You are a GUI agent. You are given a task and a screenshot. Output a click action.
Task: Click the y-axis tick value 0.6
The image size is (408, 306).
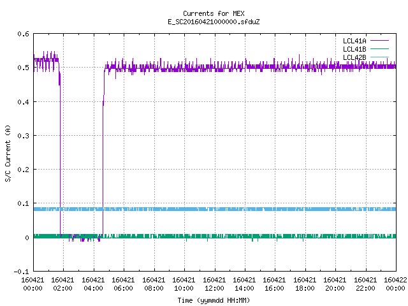pyautogui.click(x=23, y=34)
